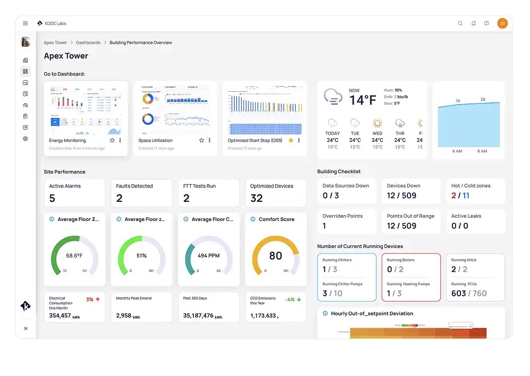Select the highlighted dashboards icon in the sidebar

[x=25, y=71]
